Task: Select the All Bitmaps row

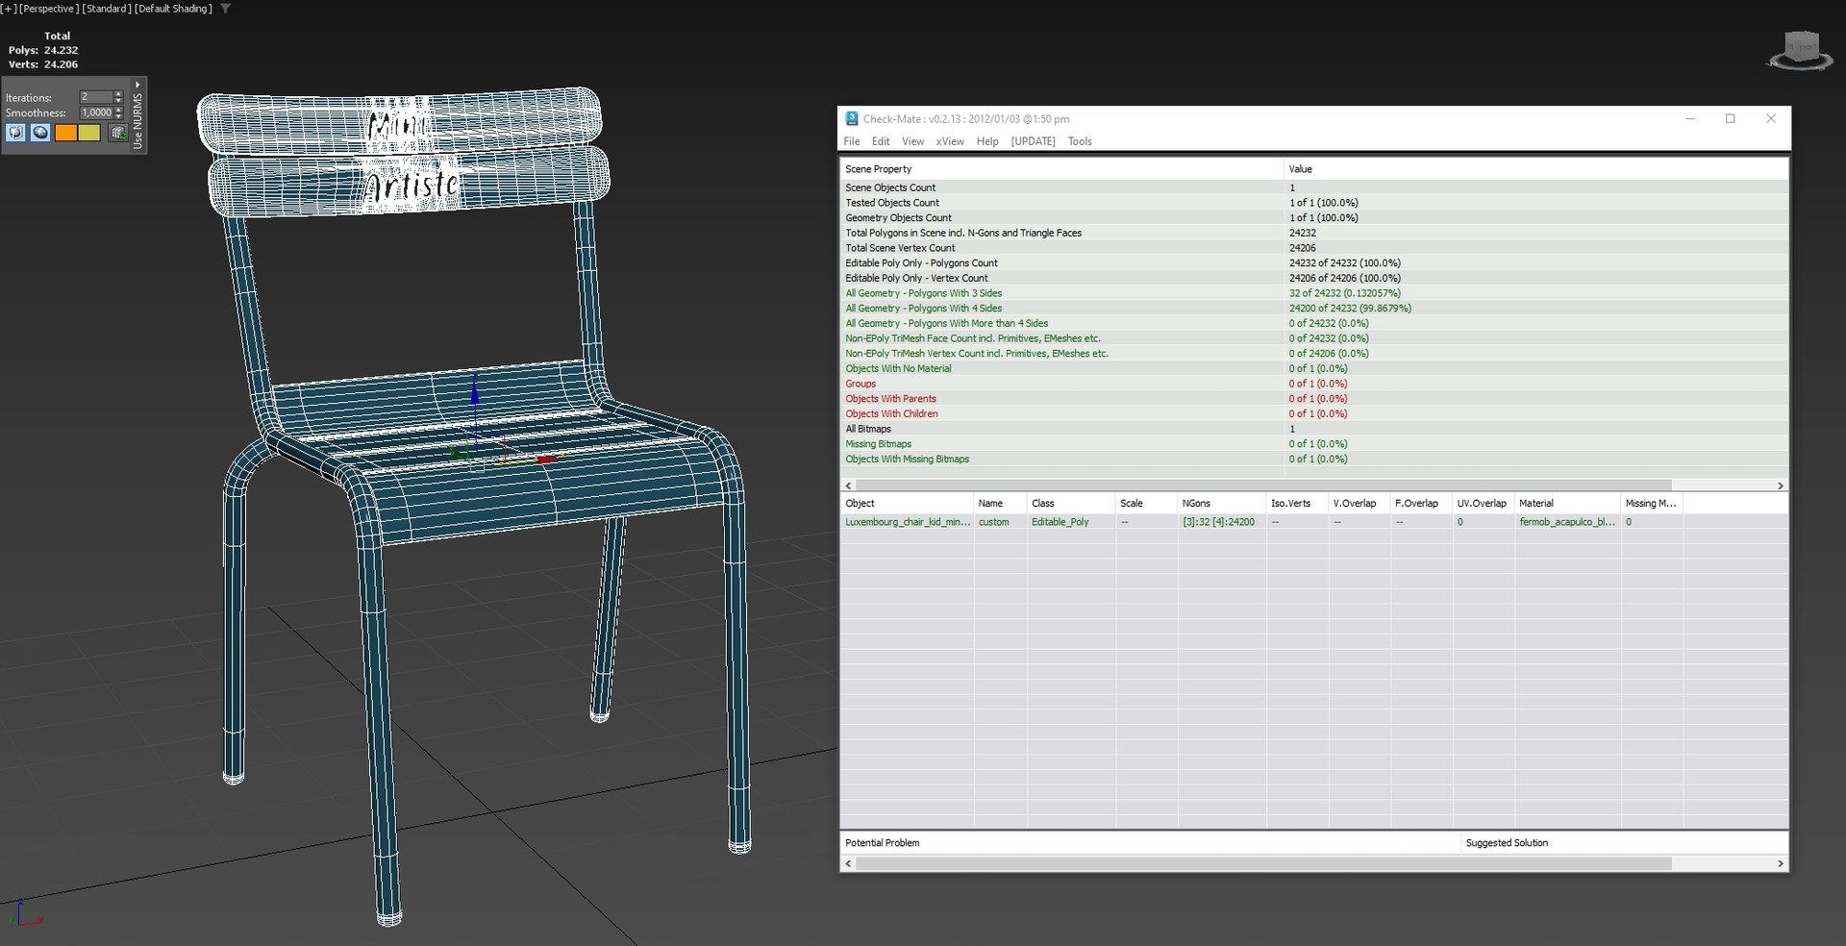Action: pos(1313,429)
